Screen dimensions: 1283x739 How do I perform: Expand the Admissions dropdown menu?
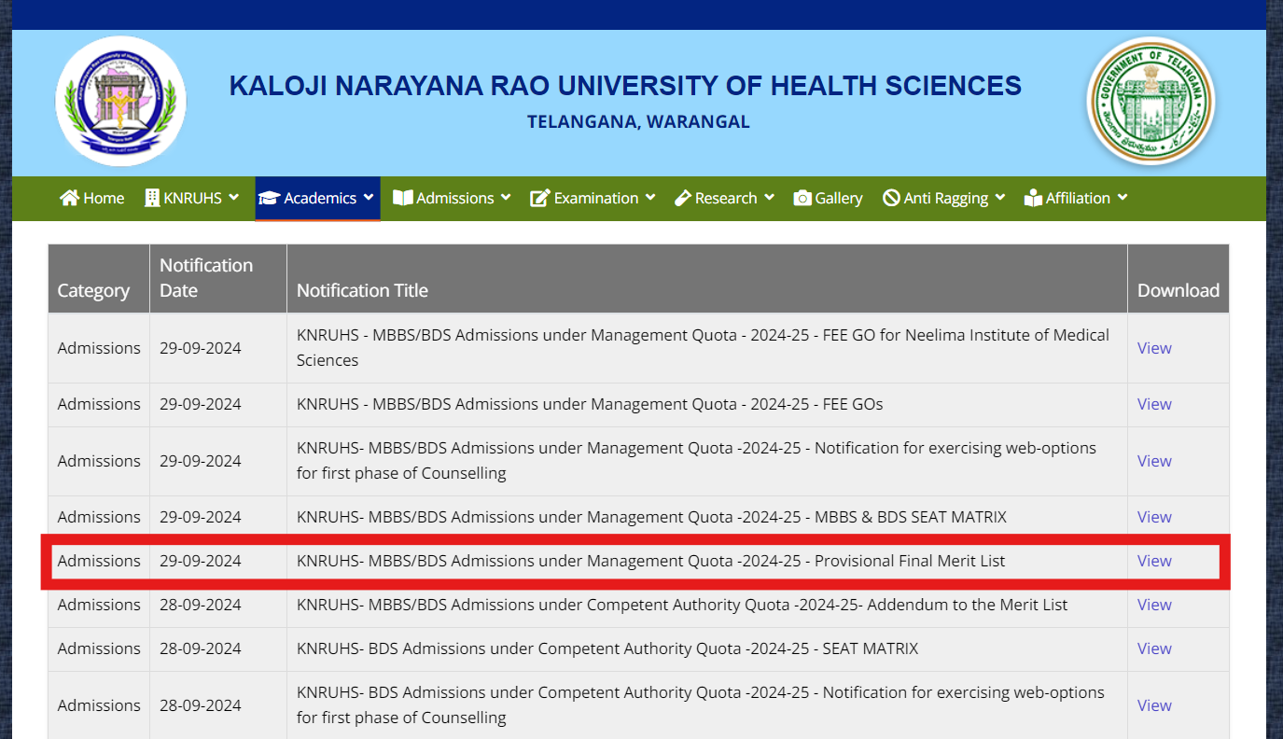click(452, 197)
